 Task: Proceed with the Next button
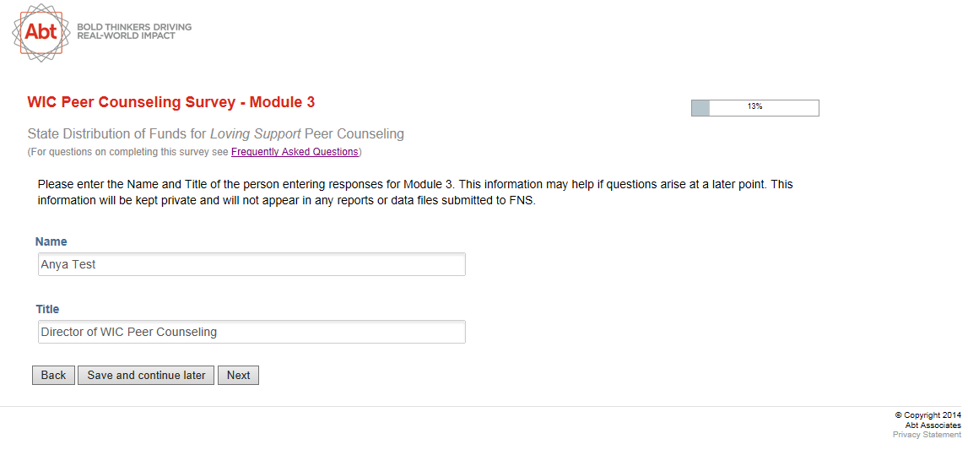(x=238, y=376)
